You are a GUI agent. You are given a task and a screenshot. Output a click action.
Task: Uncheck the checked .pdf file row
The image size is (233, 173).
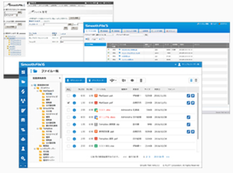click(x=68, y=103)
